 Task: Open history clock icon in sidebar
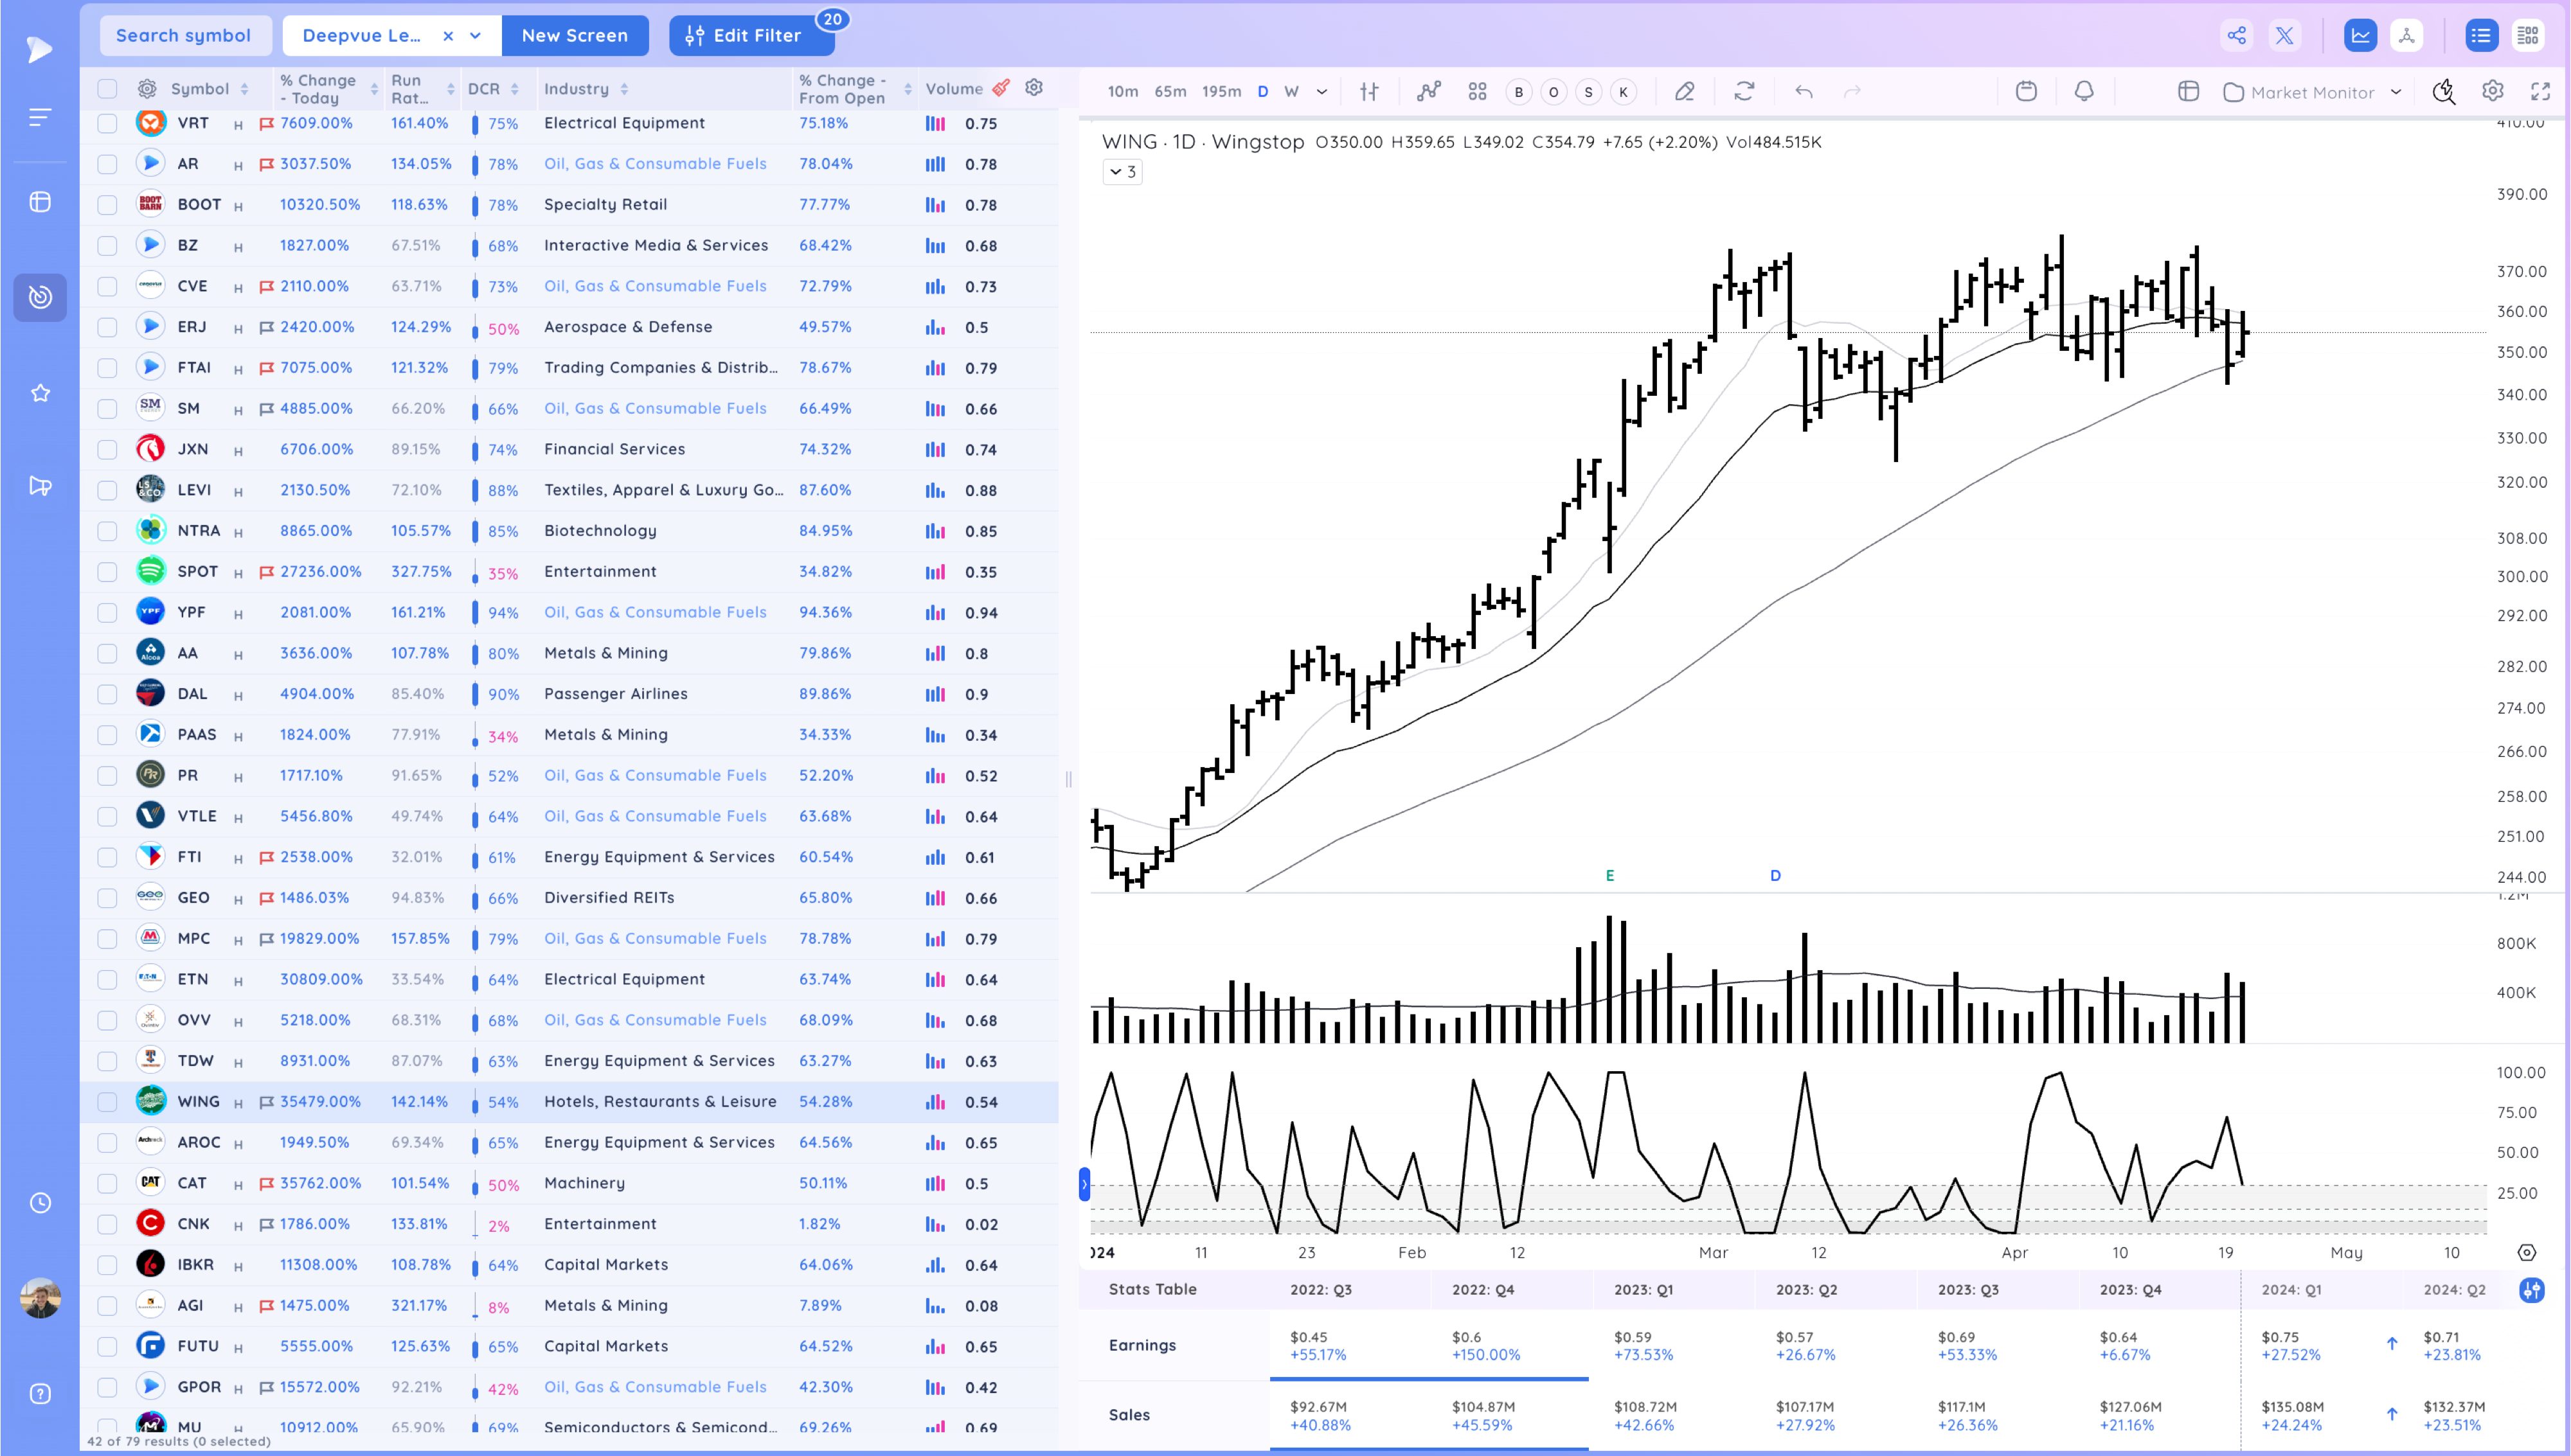[x=40, y=1202]
